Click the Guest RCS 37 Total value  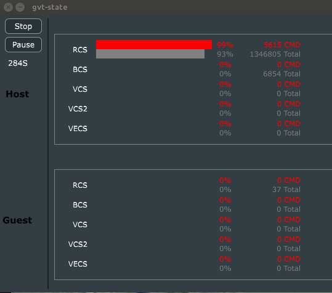click(286, 190)
